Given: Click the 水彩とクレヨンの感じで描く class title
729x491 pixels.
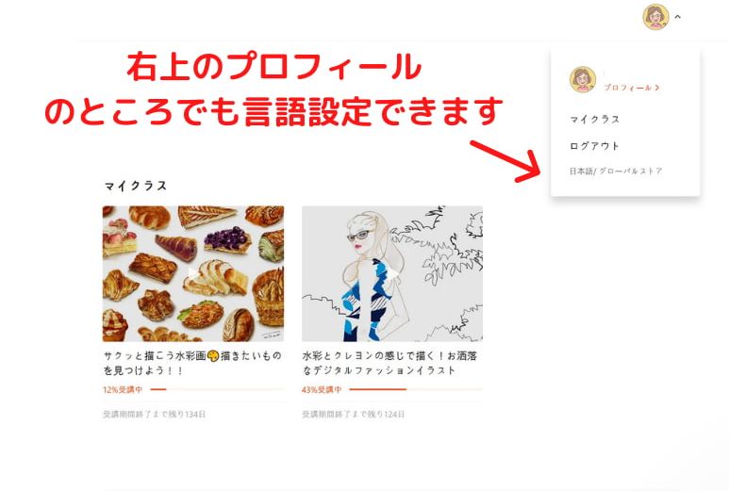Looking at the screenshot, I should (x=389, y=363).
